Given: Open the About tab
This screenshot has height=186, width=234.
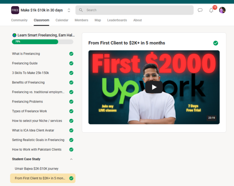Looking at the screenshot, I should pos(137,20).
